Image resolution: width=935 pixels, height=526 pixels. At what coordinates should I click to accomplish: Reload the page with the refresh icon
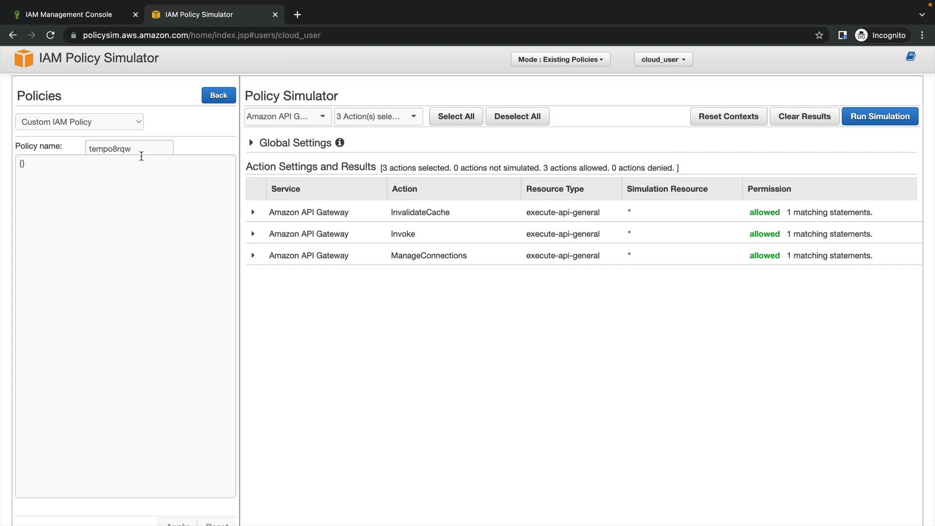click(x=50, y=35)
